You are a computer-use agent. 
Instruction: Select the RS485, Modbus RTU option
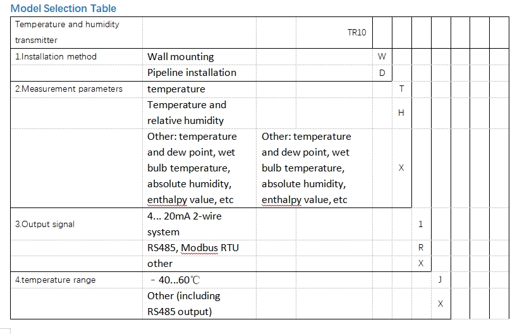pos(193,247)
